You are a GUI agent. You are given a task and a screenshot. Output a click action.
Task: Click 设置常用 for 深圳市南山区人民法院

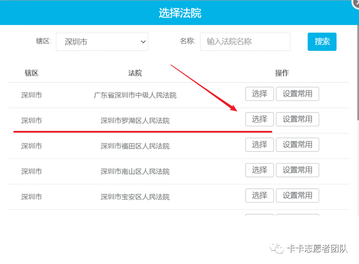(x=298, y=170)
